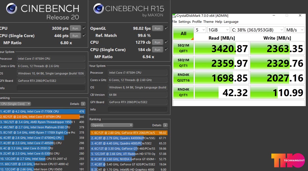The height and width of the screenshot is (171, 308).
Task: Select the Intel Core i7-7700K CPU ranking row
Action: pos(43,111)
